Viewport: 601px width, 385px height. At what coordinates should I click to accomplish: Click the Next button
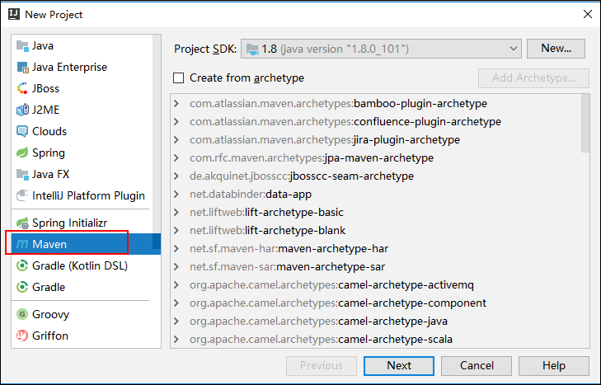[x=399, y=366]
